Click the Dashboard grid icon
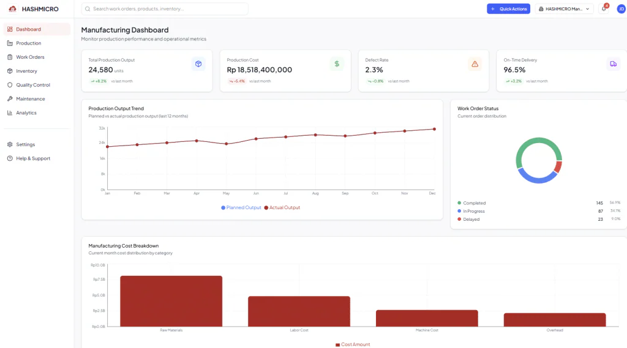Screen dimensions: 627x348 coord(10,29)
